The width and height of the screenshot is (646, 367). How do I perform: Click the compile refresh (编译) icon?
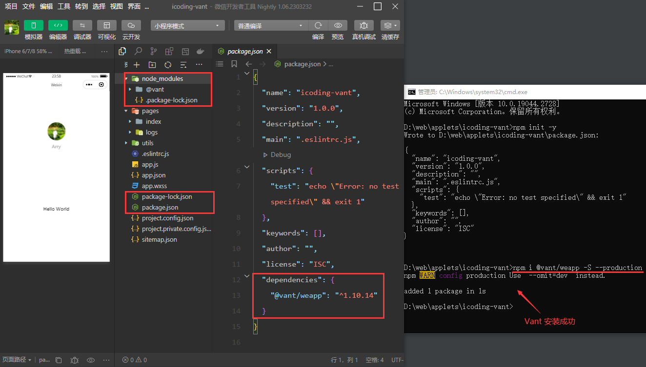click(318, 25)
